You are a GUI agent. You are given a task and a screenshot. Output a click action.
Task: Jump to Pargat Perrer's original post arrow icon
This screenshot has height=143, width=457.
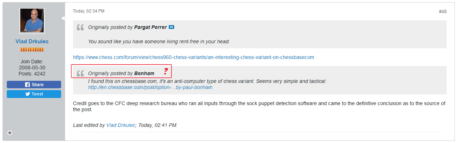[172, 28]
